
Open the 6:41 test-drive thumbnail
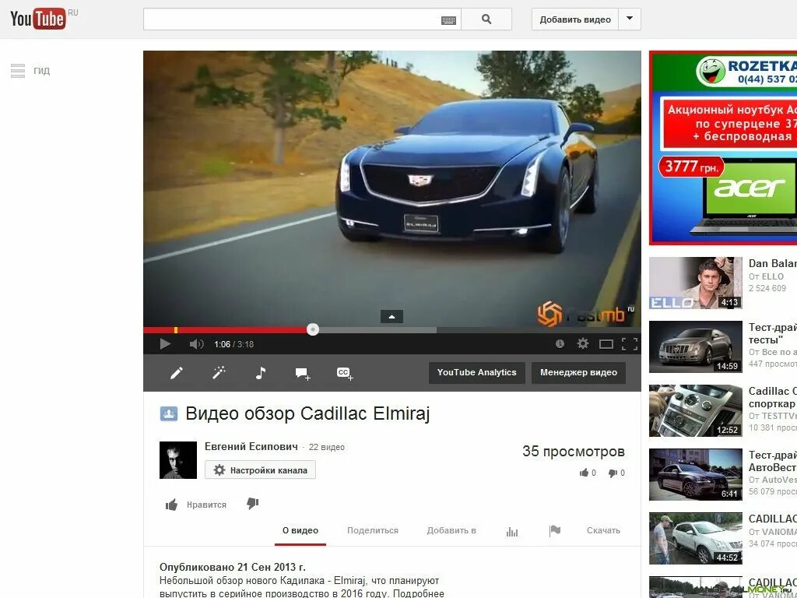pos(695,474)
